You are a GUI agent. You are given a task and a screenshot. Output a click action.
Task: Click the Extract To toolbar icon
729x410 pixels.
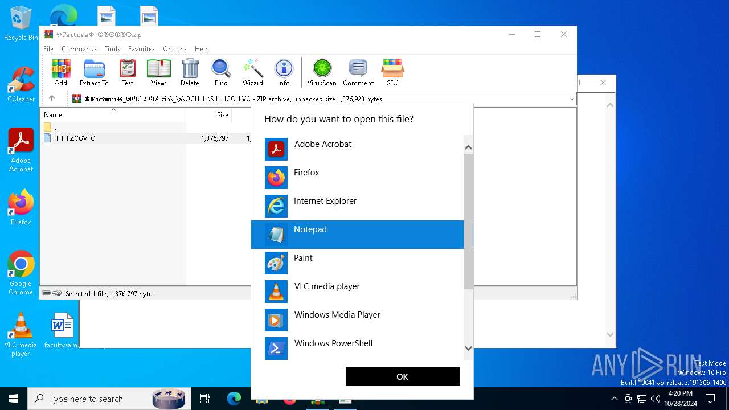tap(94, 72)
